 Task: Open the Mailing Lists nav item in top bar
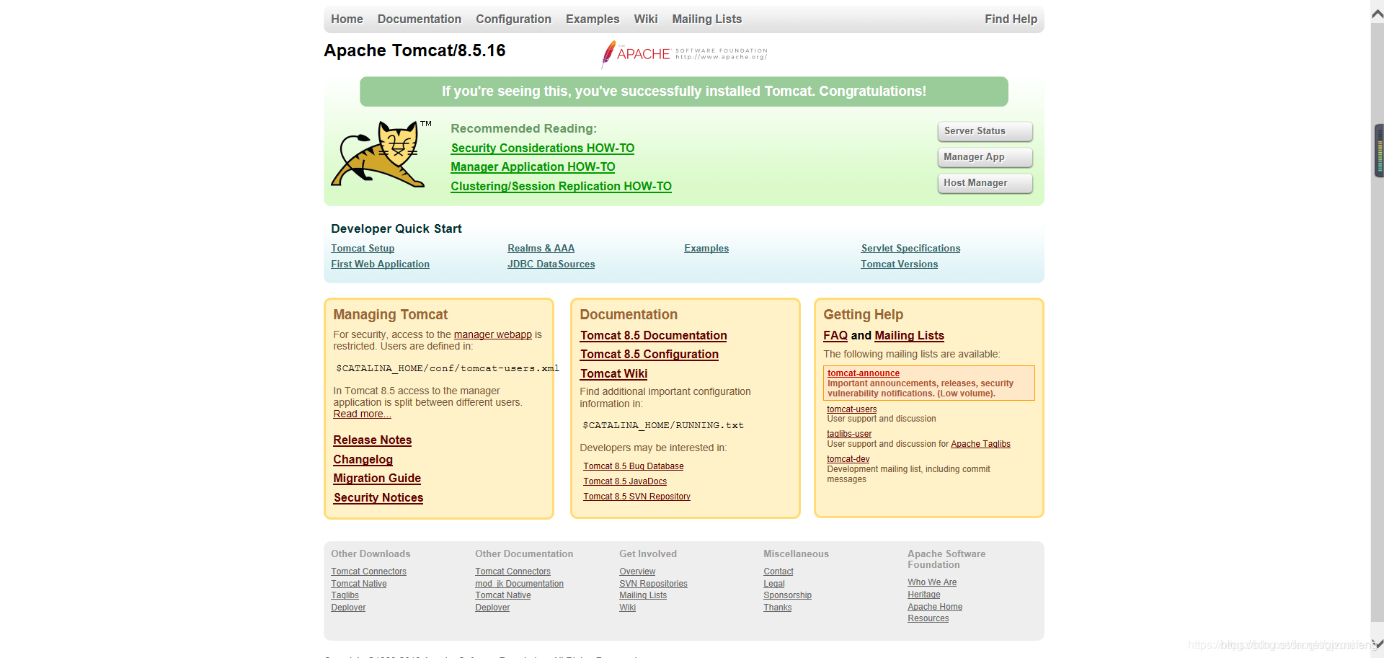[707, 19]
